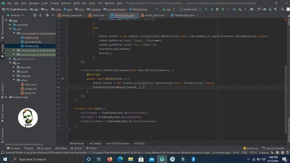Image resolution: width=290 pixels, height=163 pixels.
Task: Open the Terminal tool window
Action: [13, 148]
